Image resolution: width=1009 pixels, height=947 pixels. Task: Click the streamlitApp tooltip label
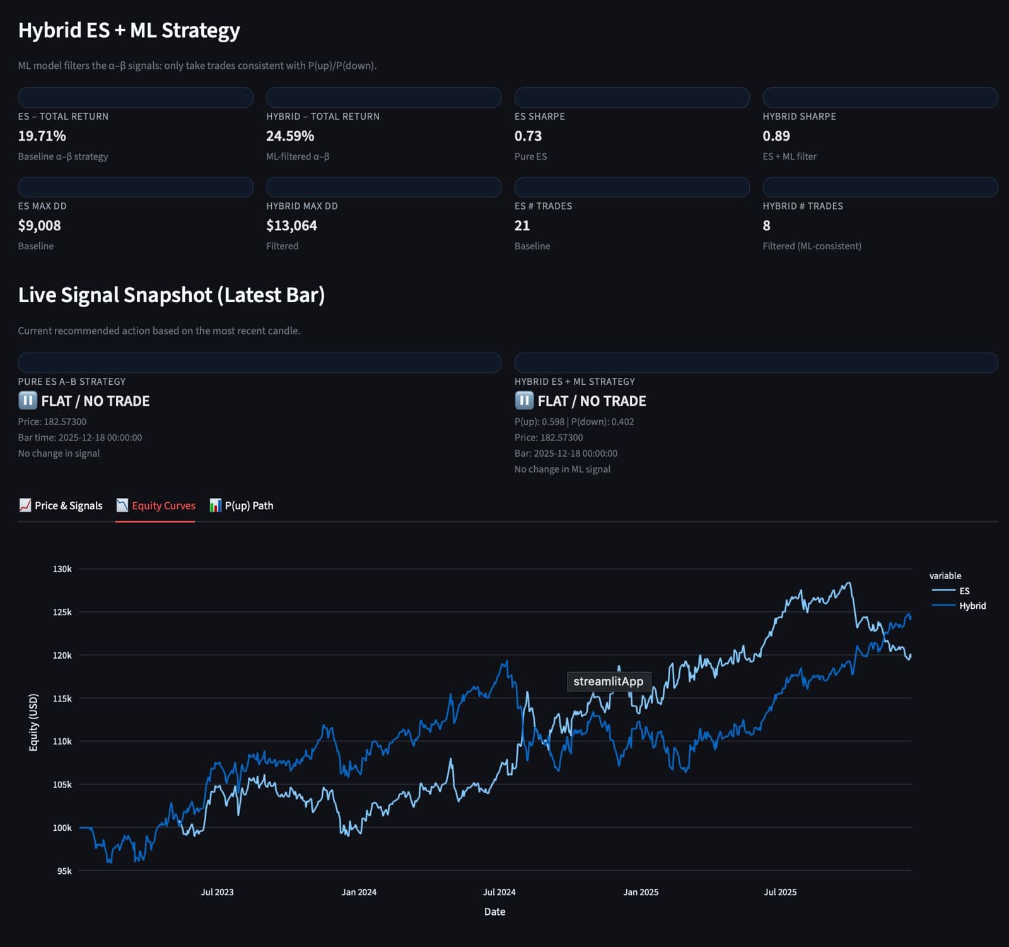click(x=609, y=681)
